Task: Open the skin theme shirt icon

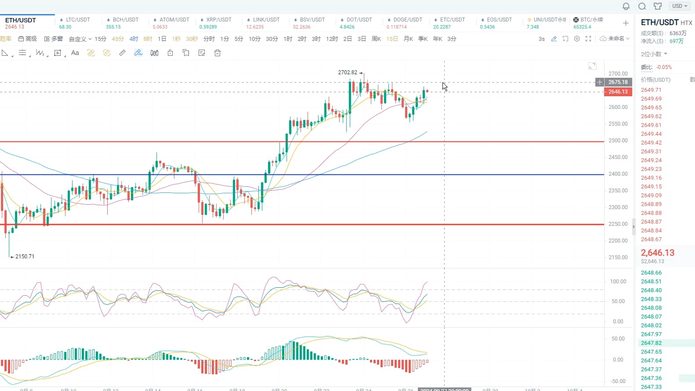Action: tap(658, 6)
